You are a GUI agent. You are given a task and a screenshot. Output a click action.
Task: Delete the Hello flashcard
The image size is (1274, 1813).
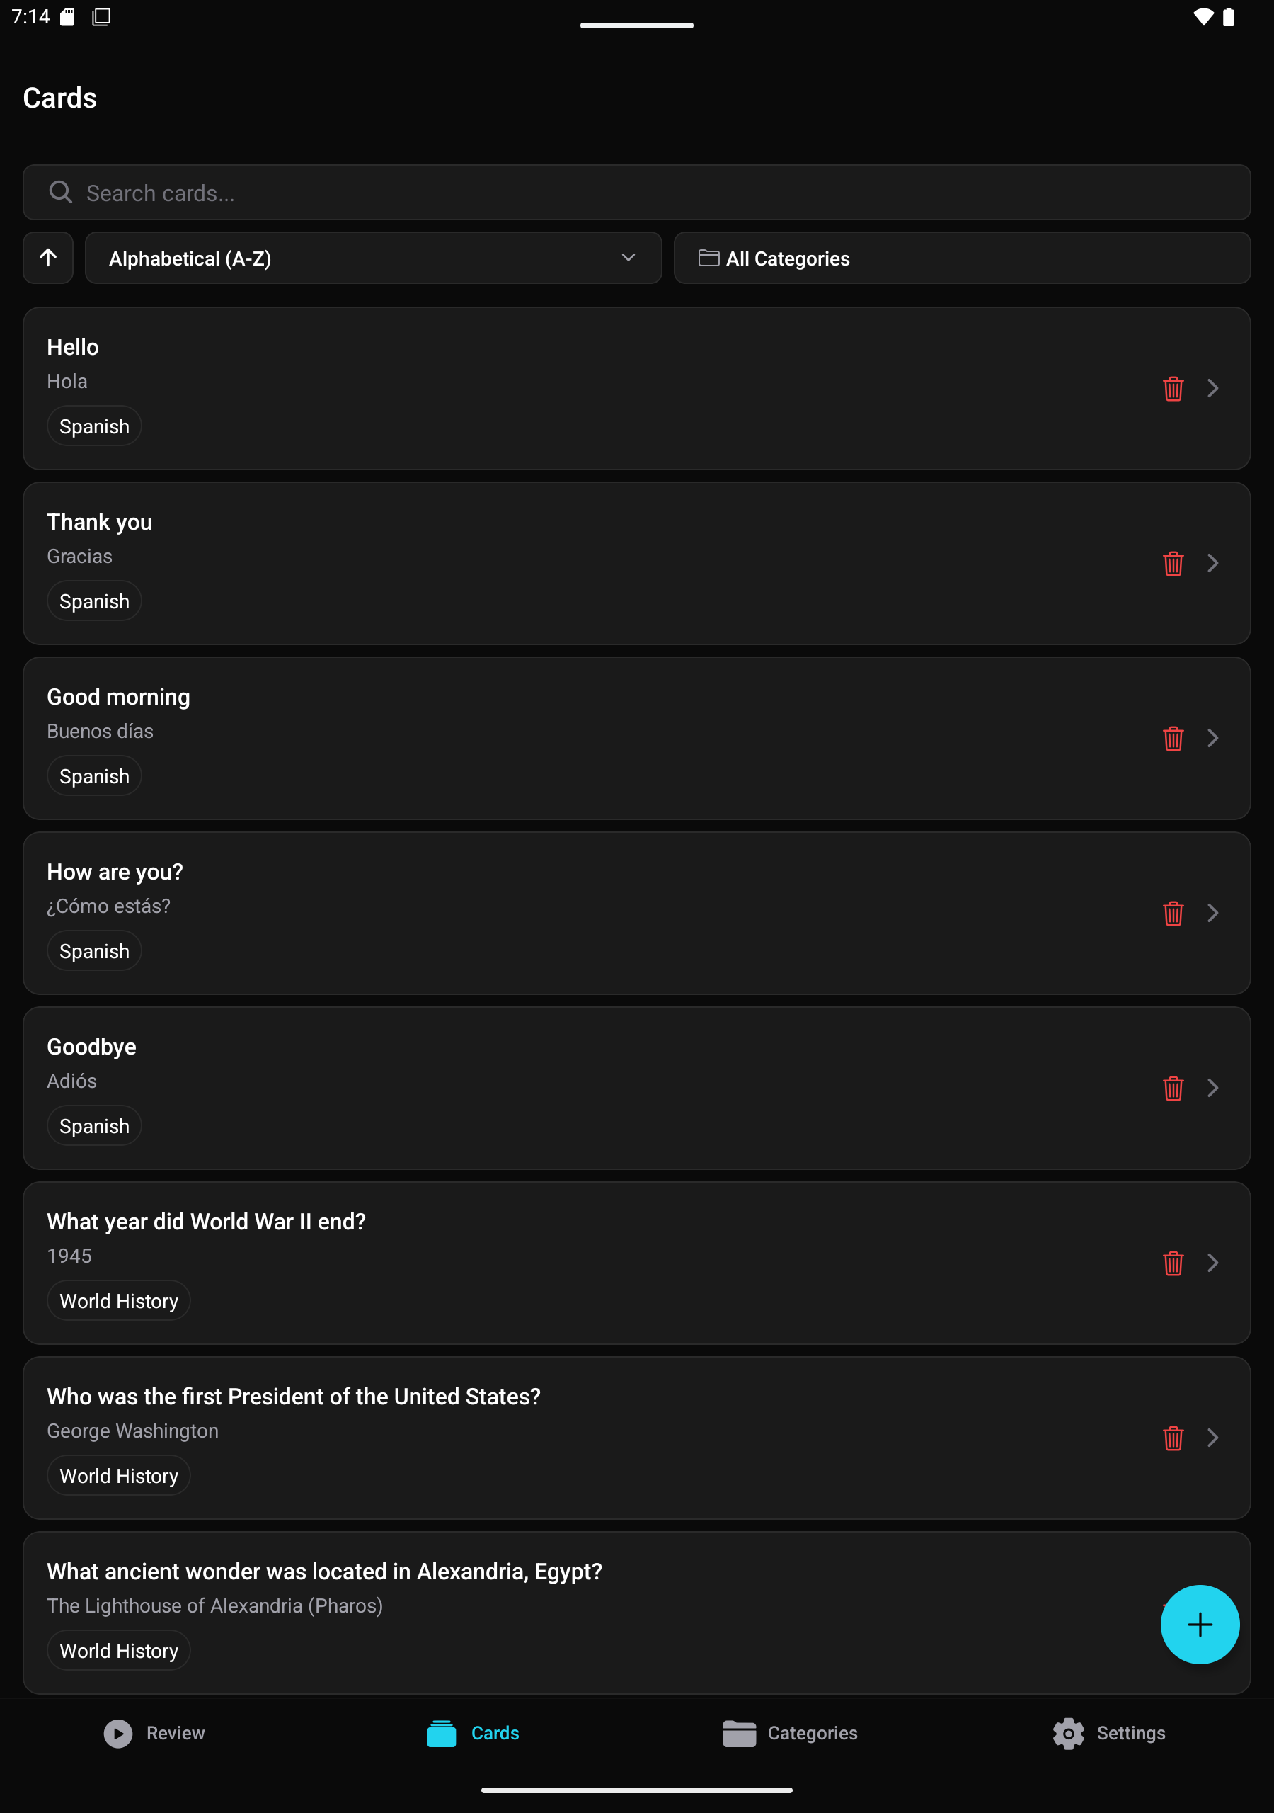1173,389
